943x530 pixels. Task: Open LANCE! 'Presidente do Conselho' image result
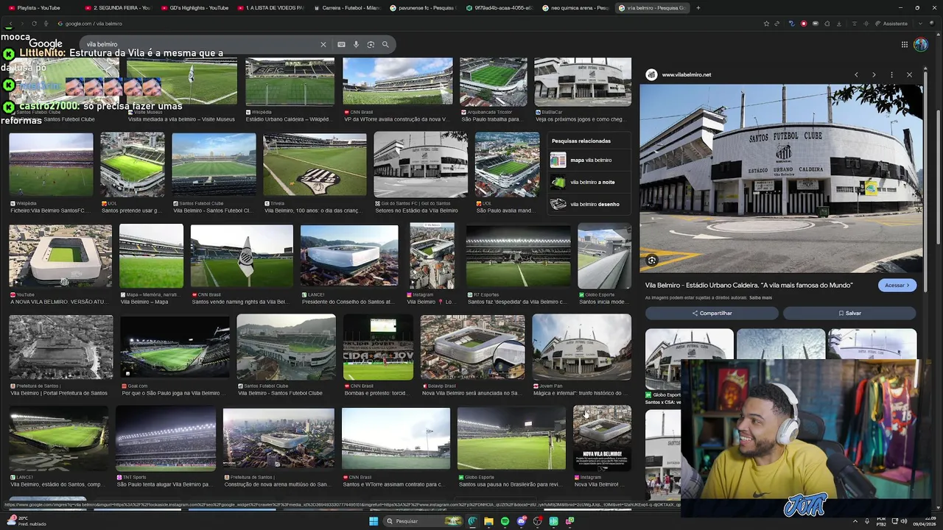coord(349,256)
